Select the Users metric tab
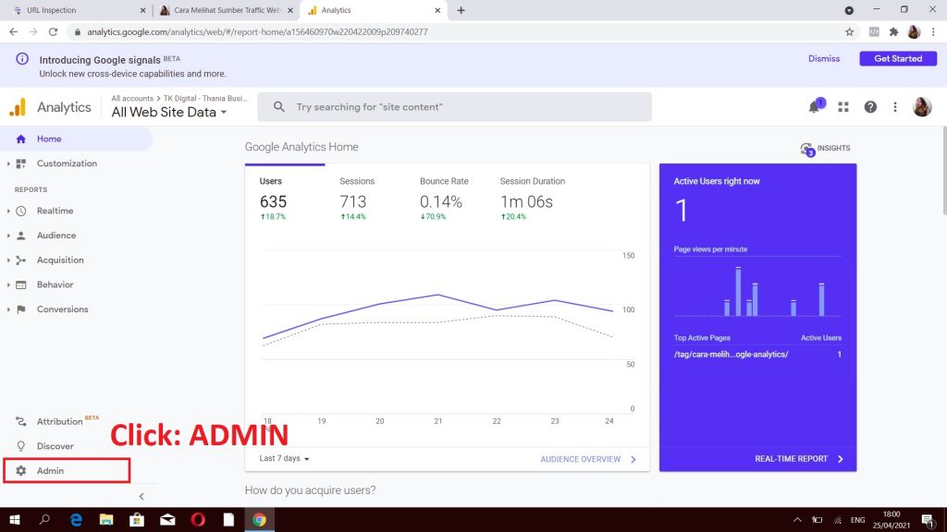 [x=284, y=198]
